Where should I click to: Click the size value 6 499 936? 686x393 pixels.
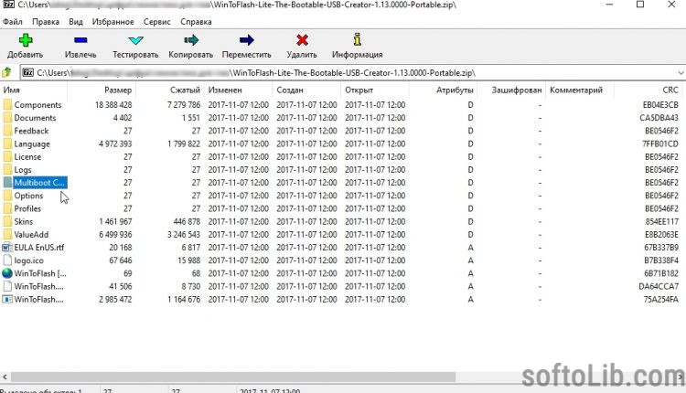click(x=115, y=234)
